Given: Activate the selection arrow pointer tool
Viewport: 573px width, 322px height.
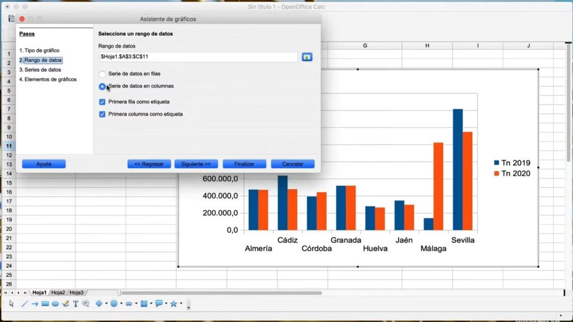Looking at the screenshot, I should coord(11,304).
